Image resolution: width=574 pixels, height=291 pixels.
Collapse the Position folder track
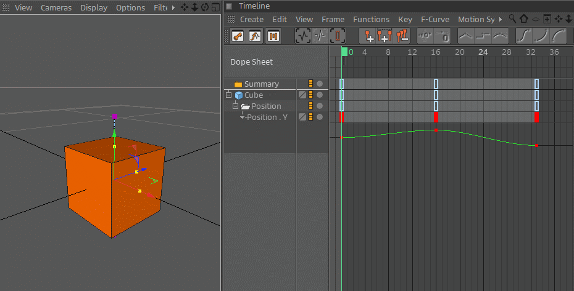click(235, 106)
